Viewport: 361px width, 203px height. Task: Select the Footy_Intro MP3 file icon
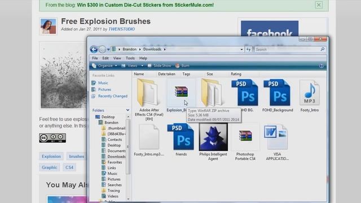(310, 92)
